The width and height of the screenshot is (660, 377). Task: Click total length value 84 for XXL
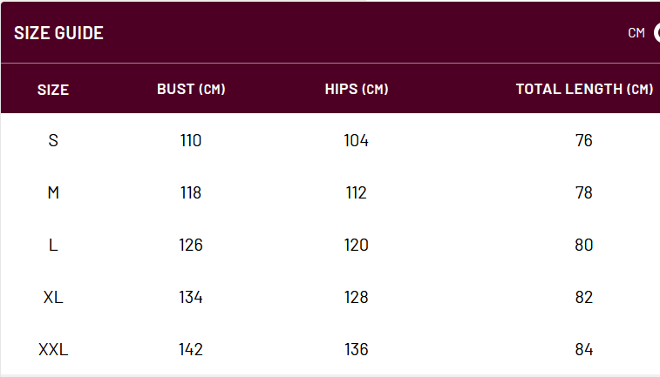click(x=584, y=349)
